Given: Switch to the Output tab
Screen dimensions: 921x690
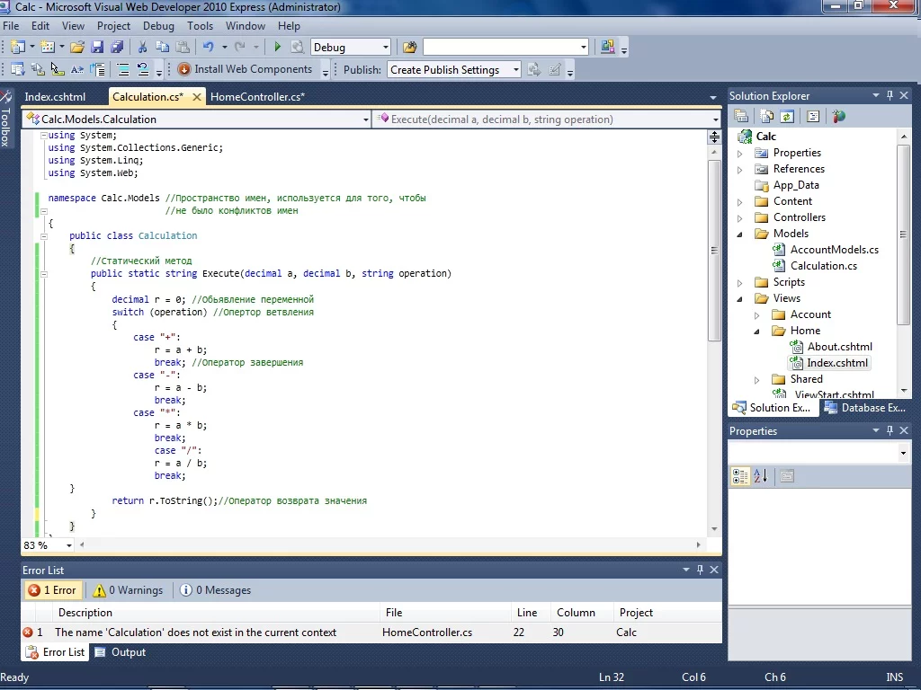Looking at the screenshot, I should (121, 652).
